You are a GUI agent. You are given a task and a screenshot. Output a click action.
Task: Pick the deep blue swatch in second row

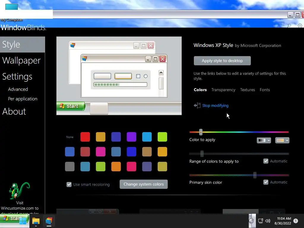click(x=132, y=152)
